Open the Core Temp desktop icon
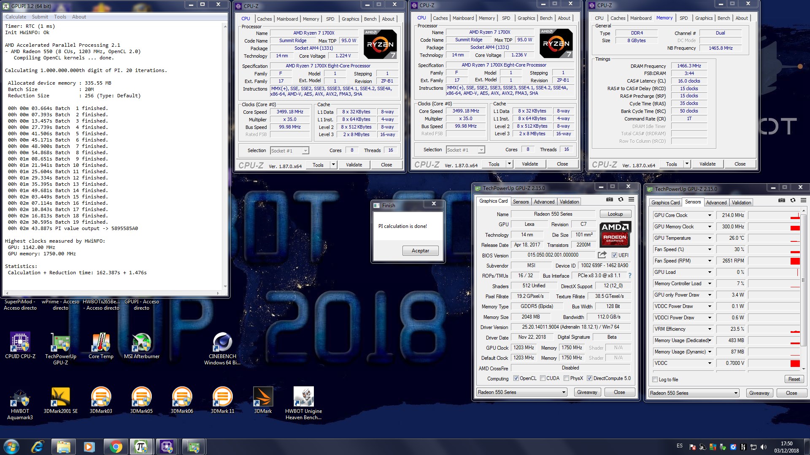The height and width of the screenshot is (455, 810). pos(101,345)
